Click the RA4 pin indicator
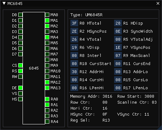162x130 pixels. click(47, 122)
